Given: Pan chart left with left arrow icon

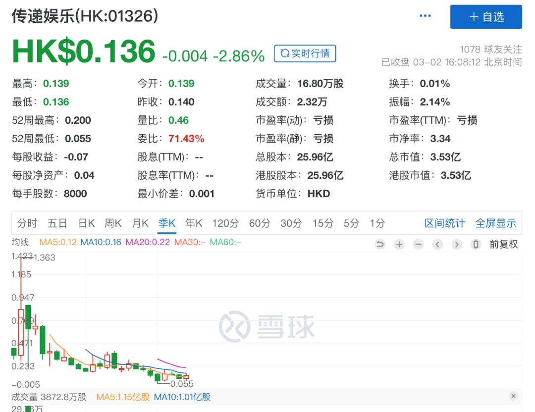Looking at the screenshot, I should tap(437, 244).
